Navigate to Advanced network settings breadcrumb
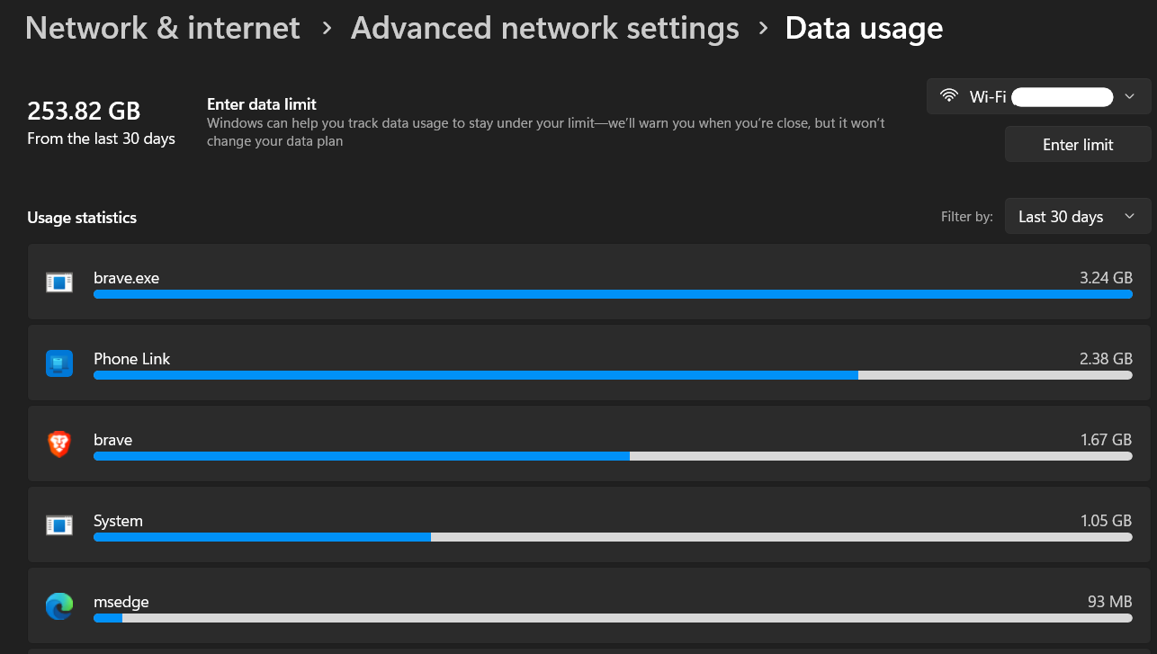This screenshot has height=654, width=1157. (x=544, y=28)
